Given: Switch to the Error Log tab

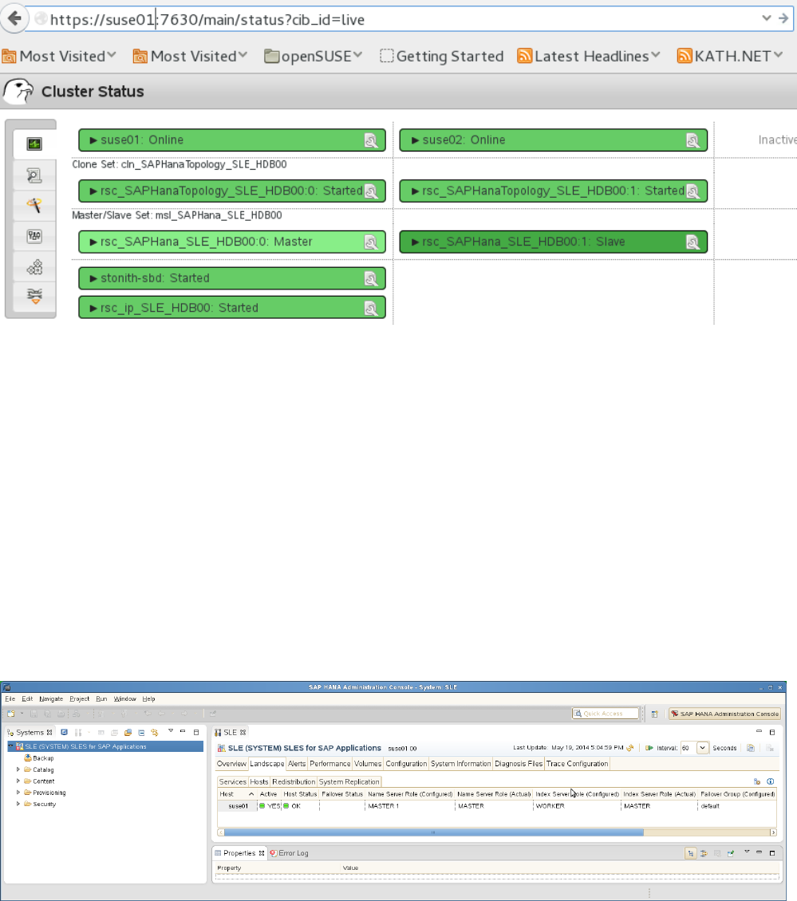Looking at the screenshot, I should [x=290, y=852].
